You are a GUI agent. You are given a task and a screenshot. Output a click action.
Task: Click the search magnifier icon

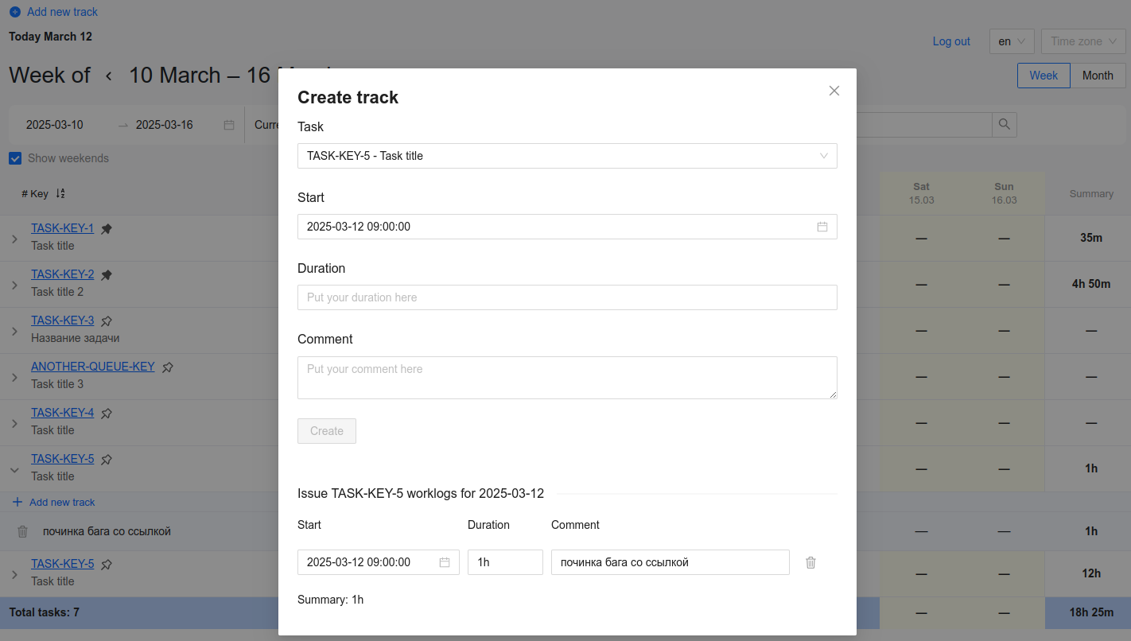click(x=1005, y=124)
